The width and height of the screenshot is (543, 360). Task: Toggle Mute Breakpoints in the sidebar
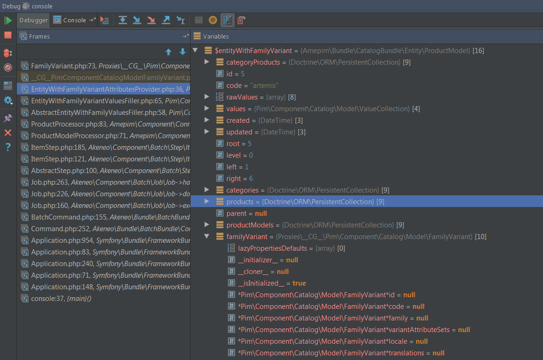tap(8, 67)
